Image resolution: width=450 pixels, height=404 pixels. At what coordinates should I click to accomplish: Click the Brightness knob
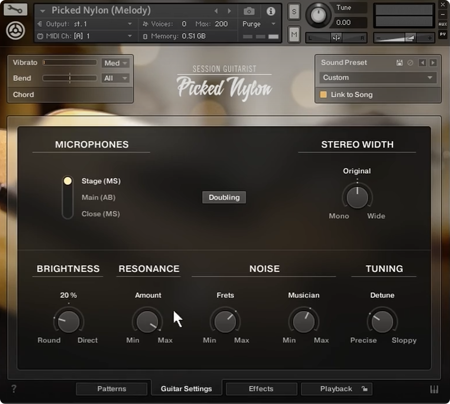pos(68,321)
